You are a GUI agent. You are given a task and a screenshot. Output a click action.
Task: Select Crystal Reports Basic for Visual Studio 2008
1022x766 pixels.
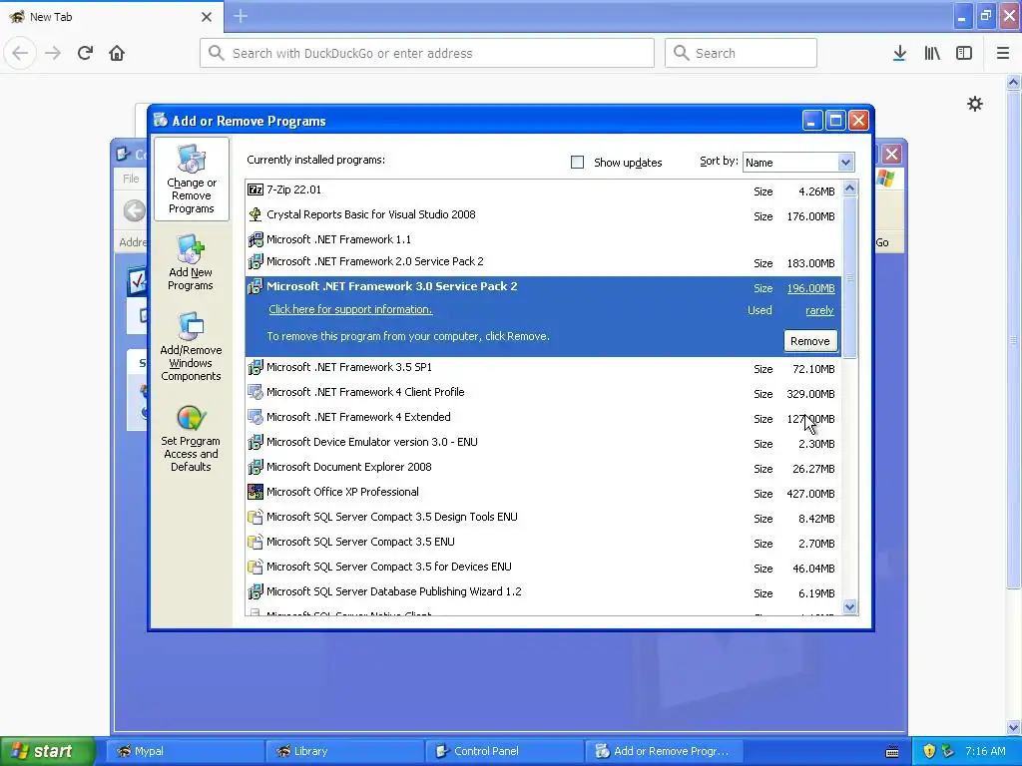(371, 214)
